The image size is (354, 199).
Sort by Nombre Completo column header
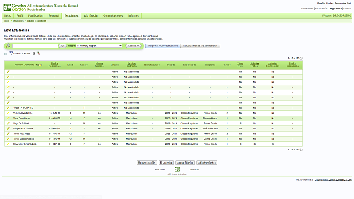click(27, 65)
